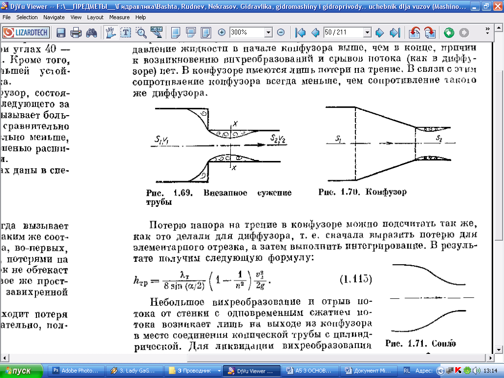Click the fit-page layout icon

point(206,32)
